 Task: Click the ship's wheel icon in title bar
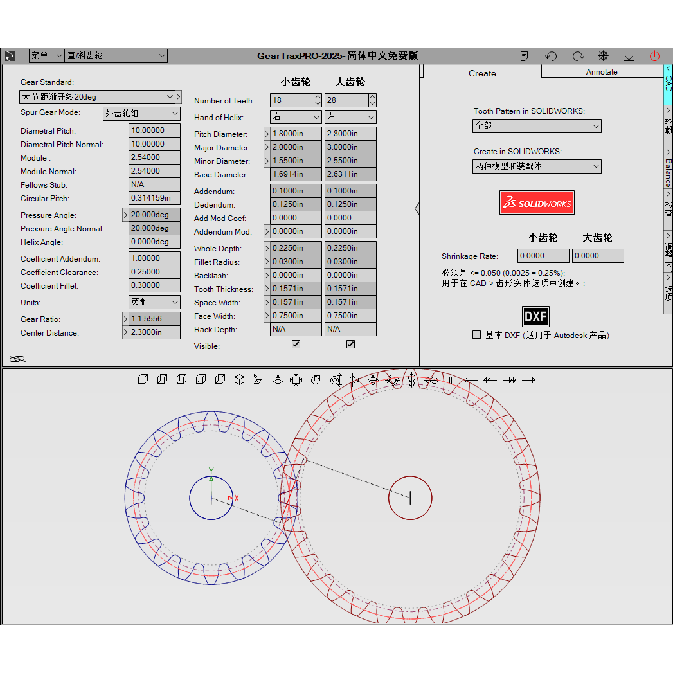pyautogui.click(x=603, y=56)
